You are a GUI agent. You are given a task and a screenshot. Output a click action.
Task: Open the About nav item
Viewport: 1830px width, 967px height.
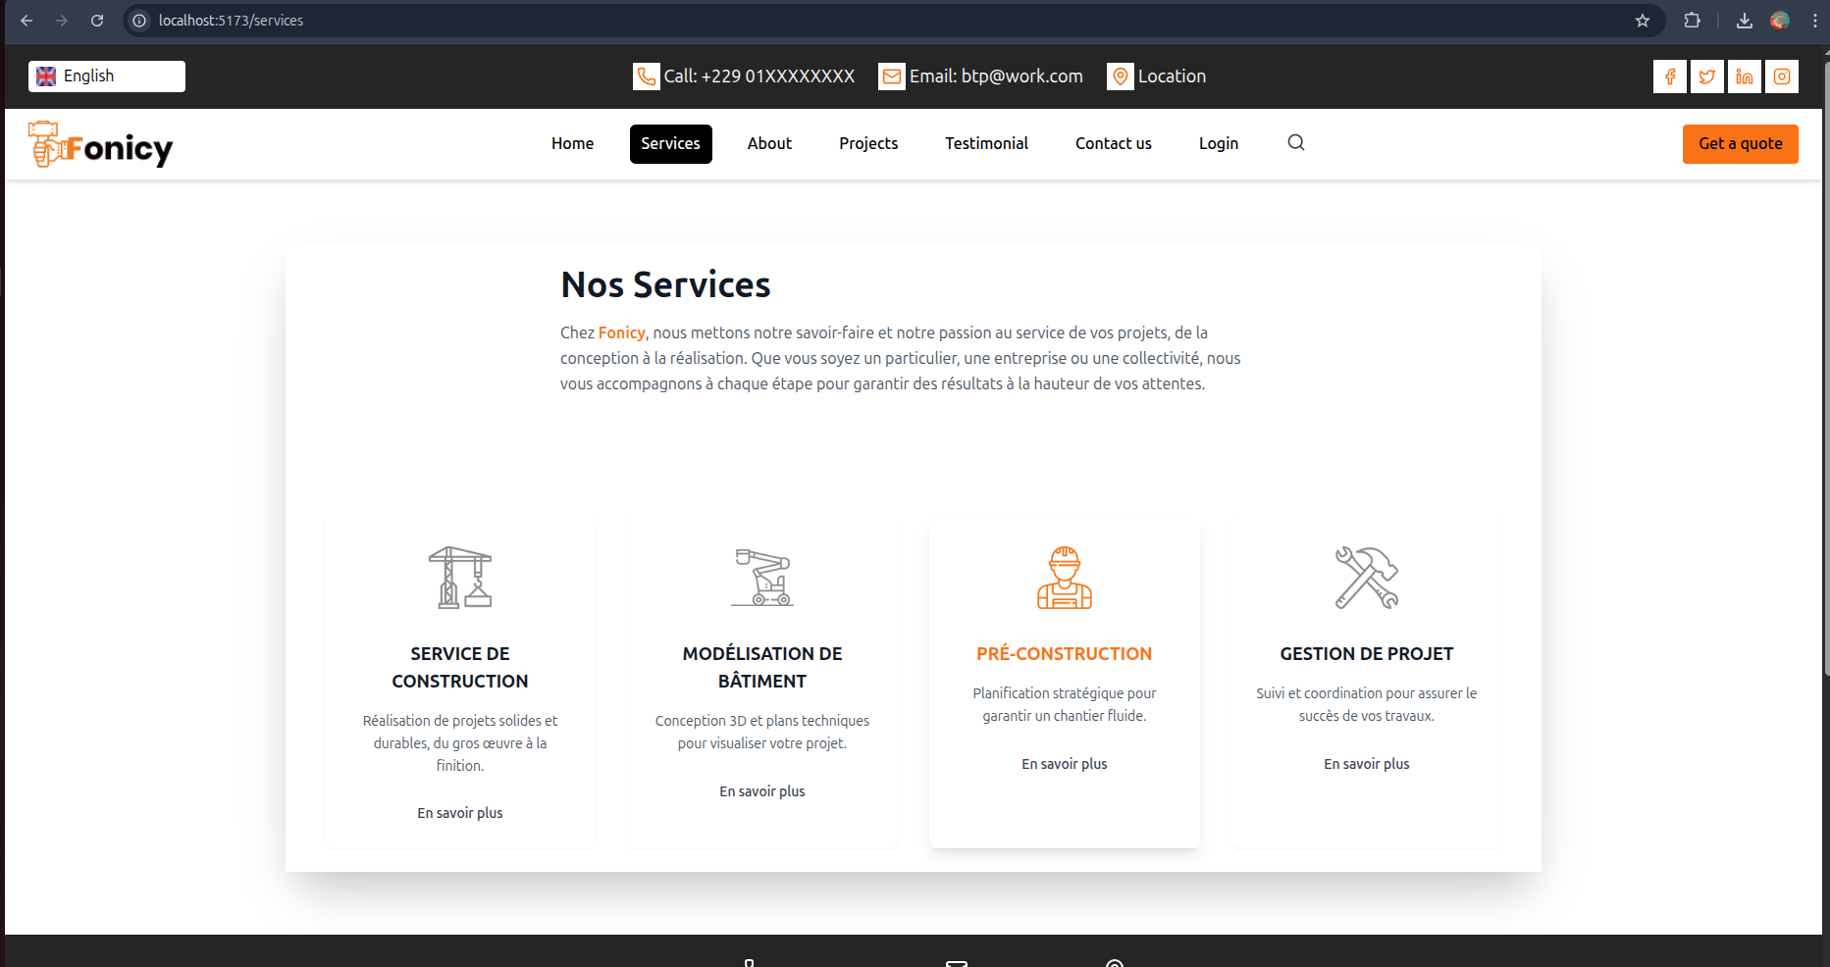769,144
